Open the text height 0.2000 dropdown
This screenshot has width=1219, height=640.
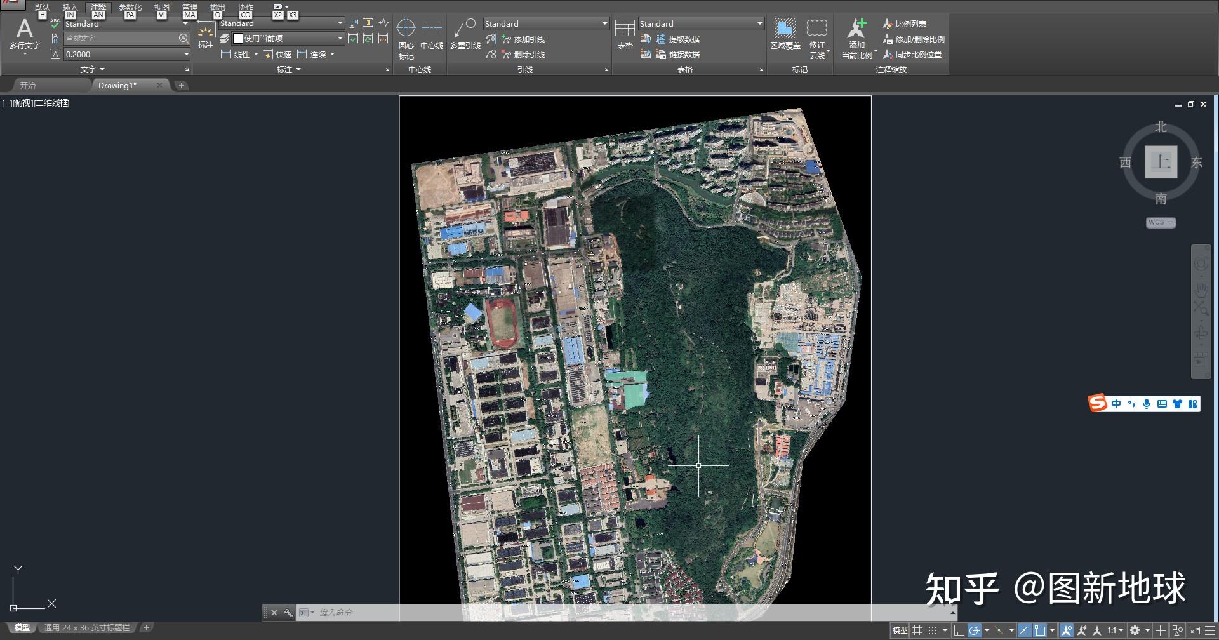[x=186, y=55]
